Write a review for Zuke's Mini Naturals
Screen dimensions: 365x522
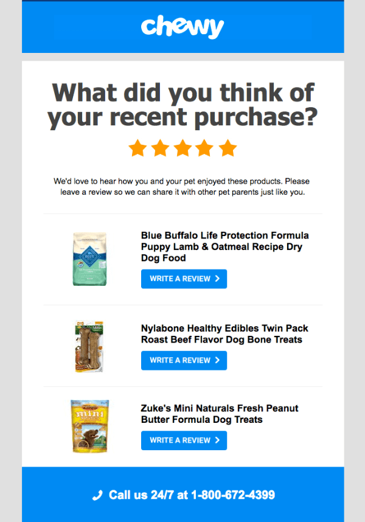[x=184, y=440]
